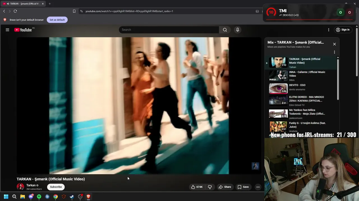Screen dimensions: 359x201
Task: Click the channel watermark in the video
Action: (x=255, y=166)
